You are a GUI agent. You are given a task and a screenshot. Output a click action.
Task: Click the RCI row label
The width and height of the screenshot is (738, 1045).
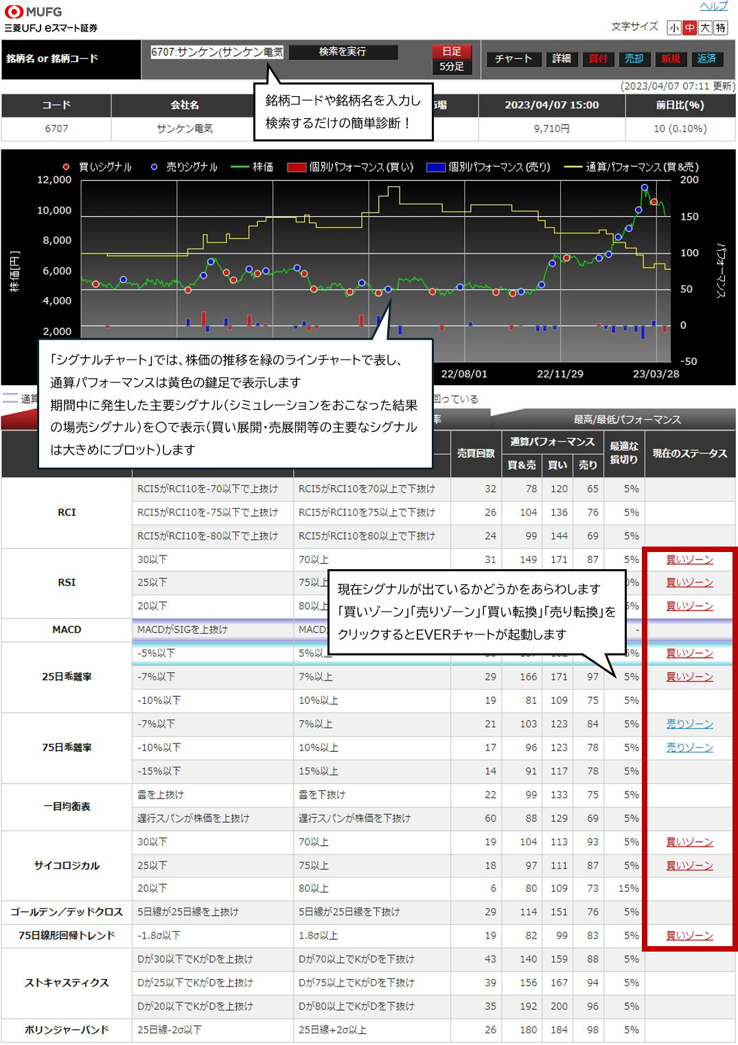point(67,512)
